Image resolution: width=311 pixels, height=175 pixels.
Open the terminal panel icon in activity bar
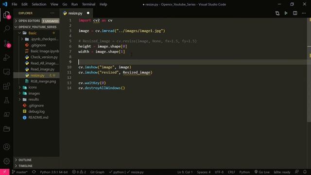coord(6,115)
